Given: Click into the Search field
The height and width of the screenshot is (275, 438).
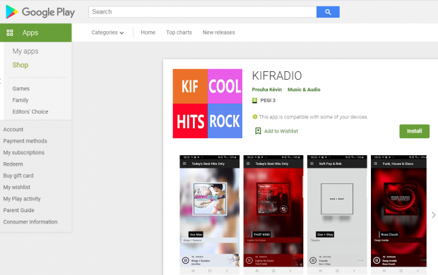Looking at the screenshot, I should [203, 12].
